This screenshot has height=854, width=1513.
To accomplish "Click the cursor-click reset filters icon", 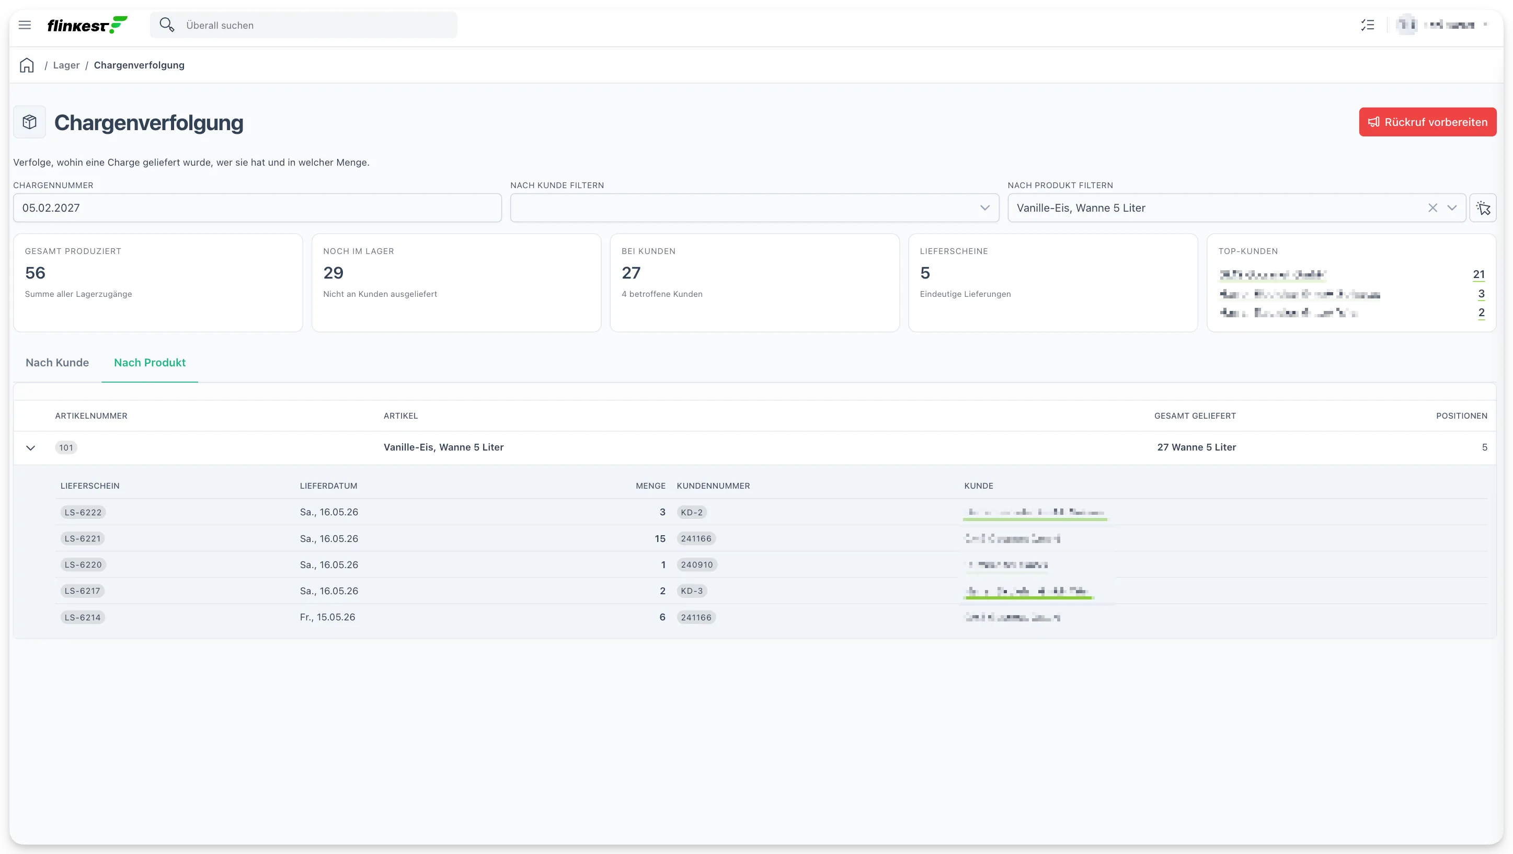I will (1483, 208).
